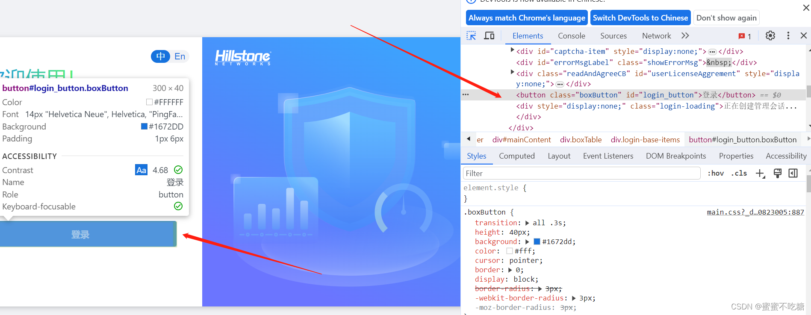The height and width of the screenshot is (315, 811).
Task: Expand the struck-through border-radius triangle
Action: point(540,289)
